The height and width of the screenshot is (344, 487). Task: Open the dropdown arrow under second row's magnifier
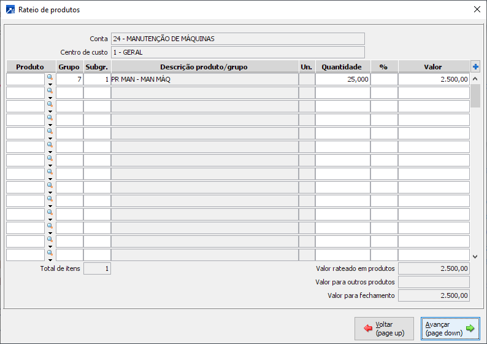[x=50, y=98]
